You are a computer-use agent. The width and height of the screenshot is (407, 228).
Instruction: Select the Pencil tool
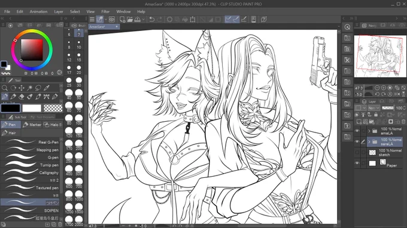[x=13, y=97]
